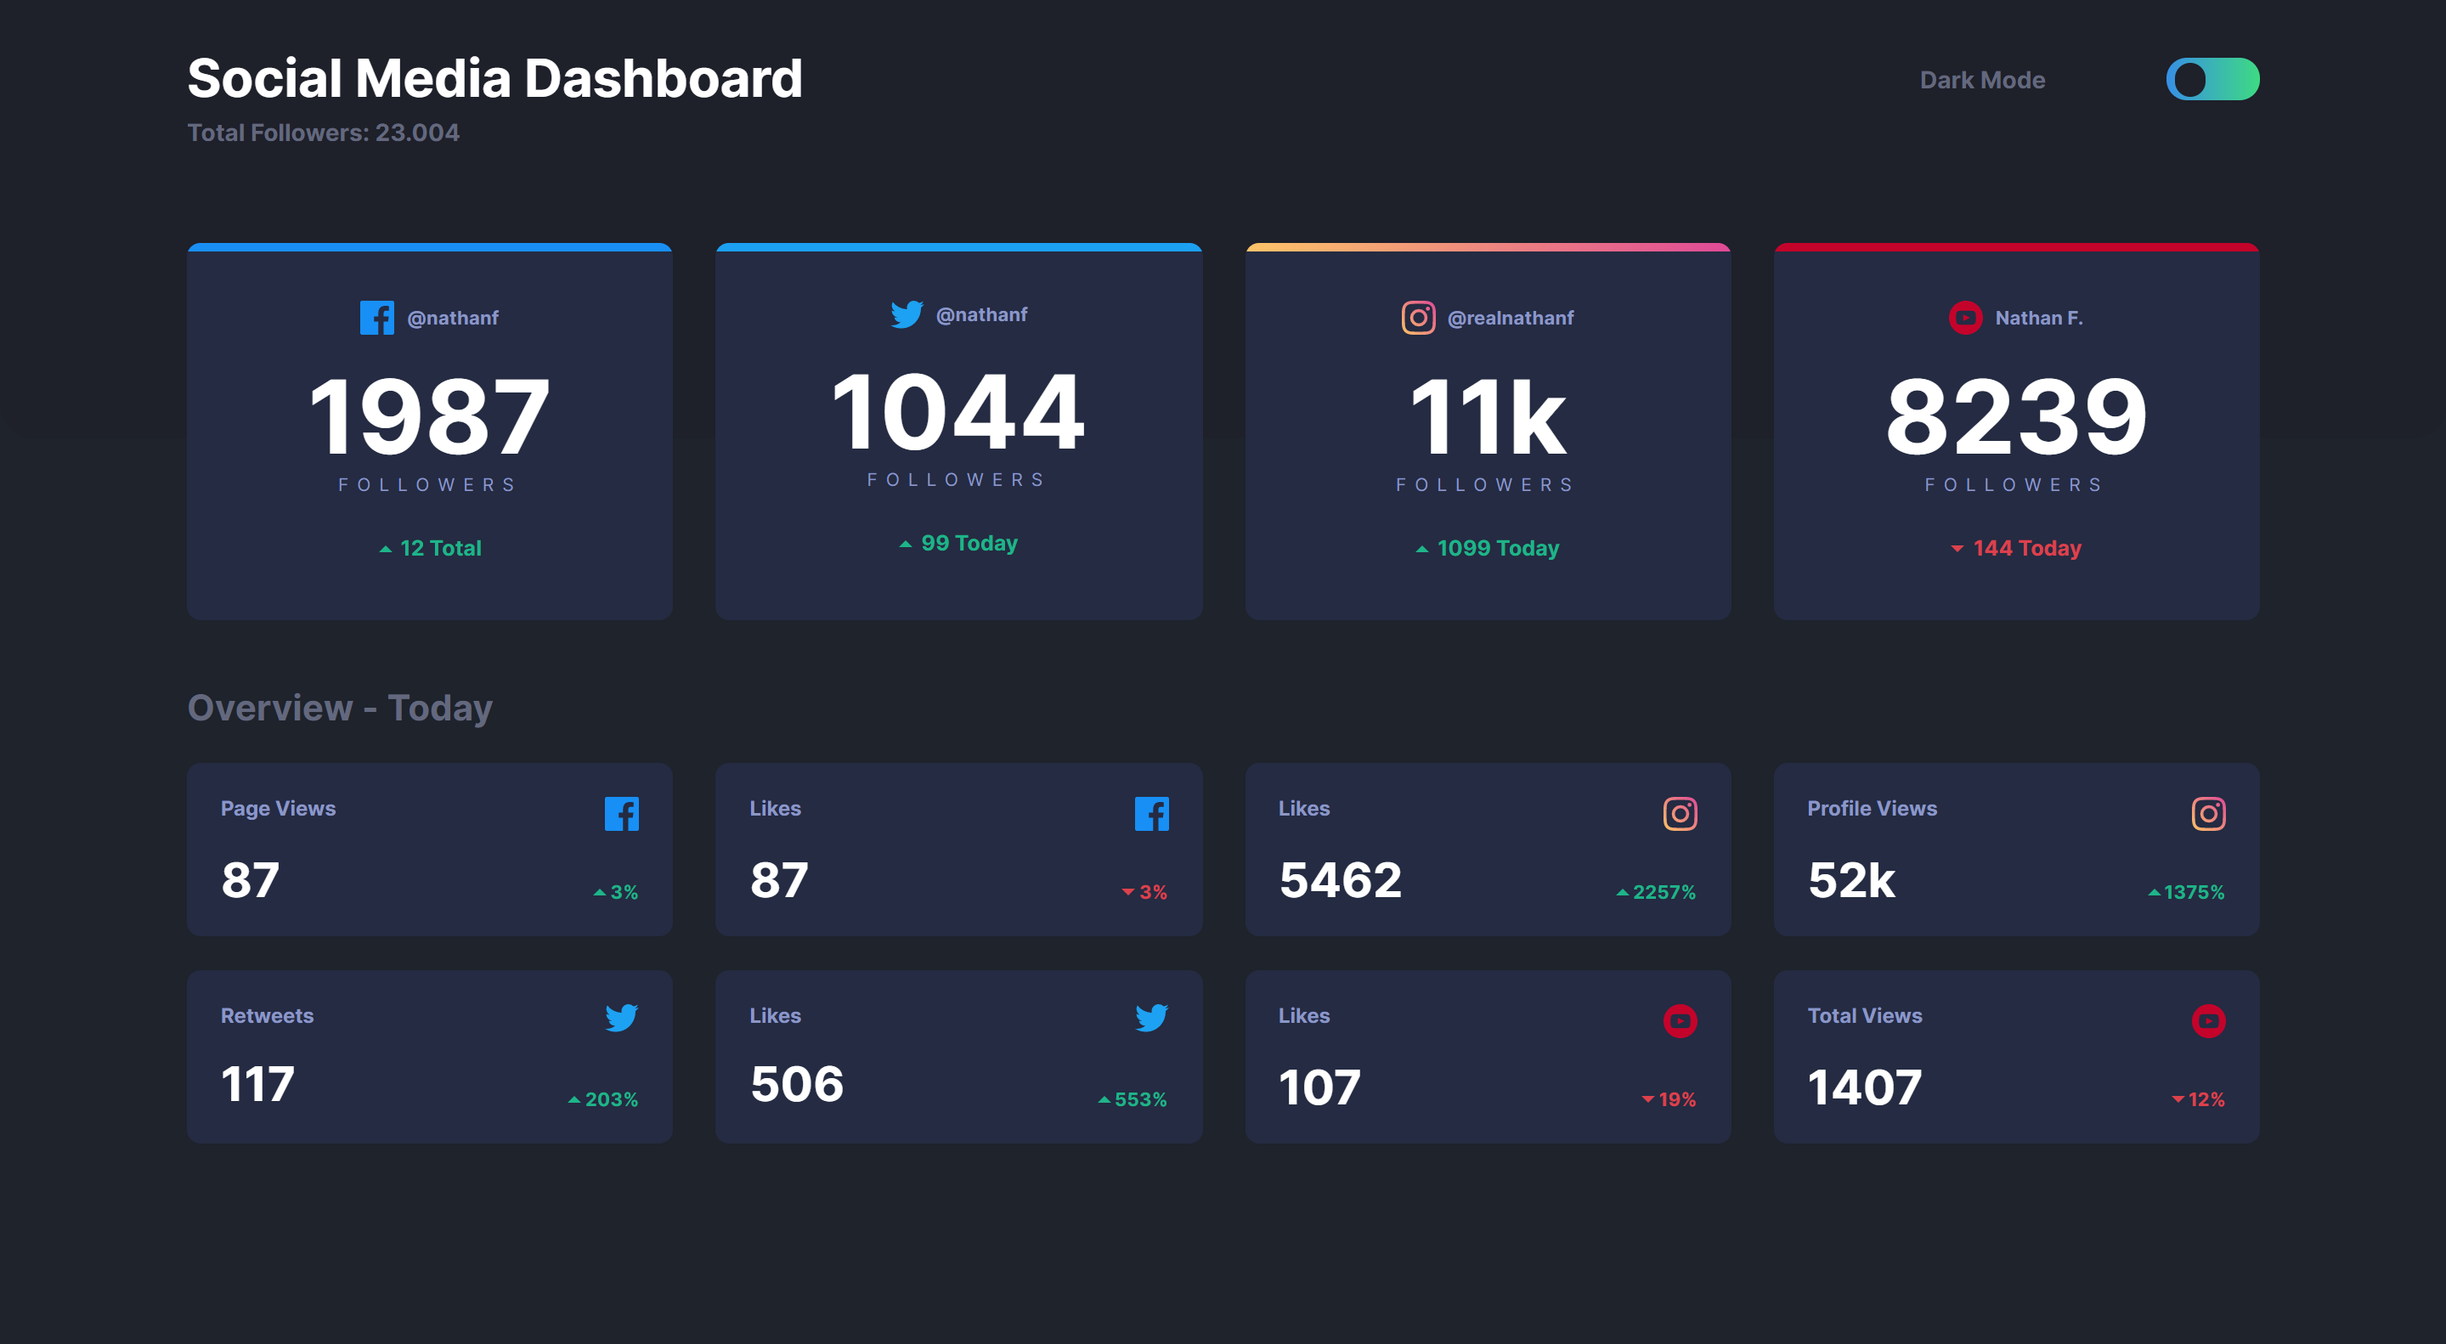The image size is (2446, 1344).
Task: Click the YouTube icon in Likes 107 card
Action: [x=1680, y=1020]
